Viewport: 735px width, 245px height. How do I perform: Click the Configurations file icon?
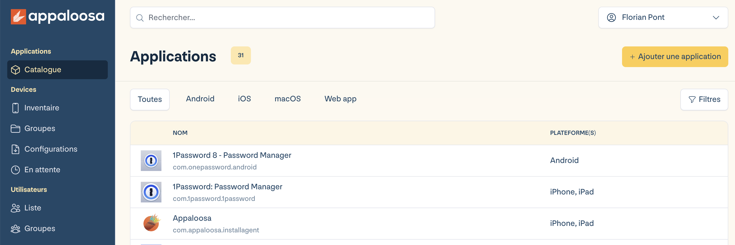tap(15, 150)
